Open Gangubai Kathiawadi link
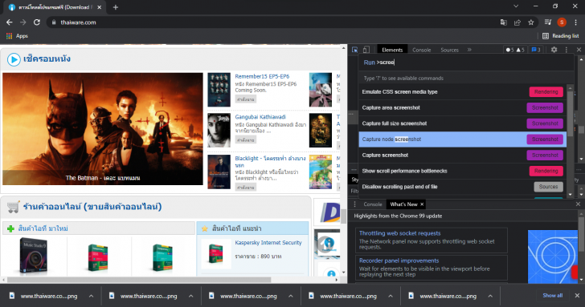The image size is (585, 307). [260, 117]
